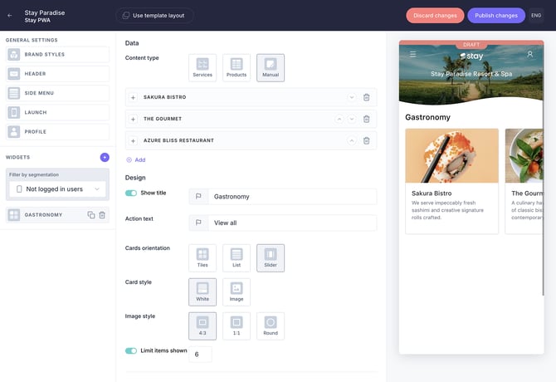Move The Gourmet down
Image resolution: width=556 pixels, height=382 pixels.
click(x=351, y=120)
